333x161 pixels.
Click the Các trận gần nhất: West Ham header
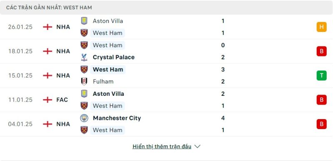pyautogui.click(x=49, y=7)
